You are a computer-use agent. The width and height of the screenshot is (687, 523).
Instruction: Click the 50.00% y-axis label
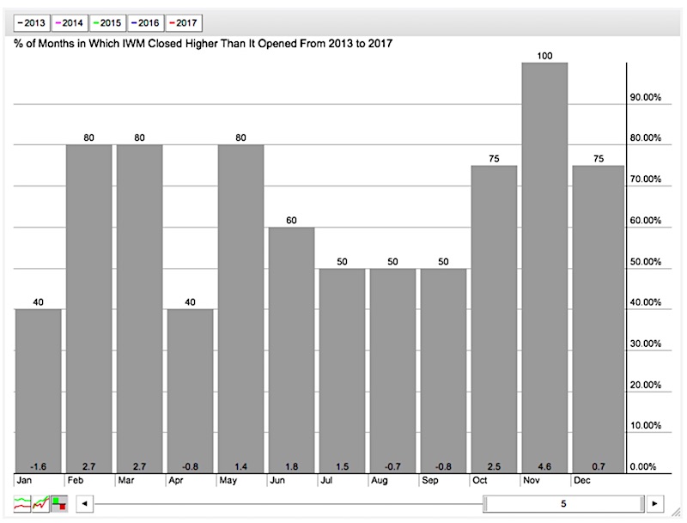coord(646,261)
